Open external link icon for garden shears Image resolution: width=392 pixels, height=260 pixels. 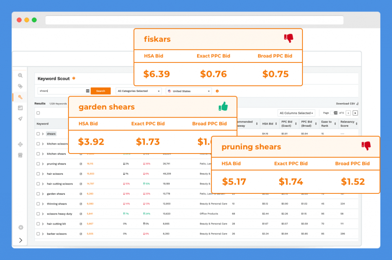coord(81,194)
